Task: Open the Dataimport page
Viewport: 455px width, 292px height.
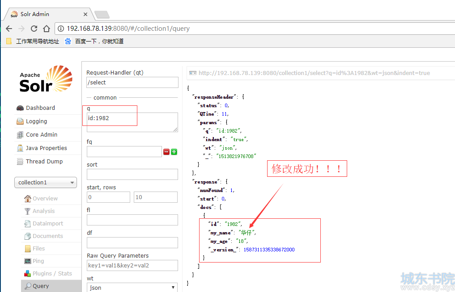Action: (47, 223)
